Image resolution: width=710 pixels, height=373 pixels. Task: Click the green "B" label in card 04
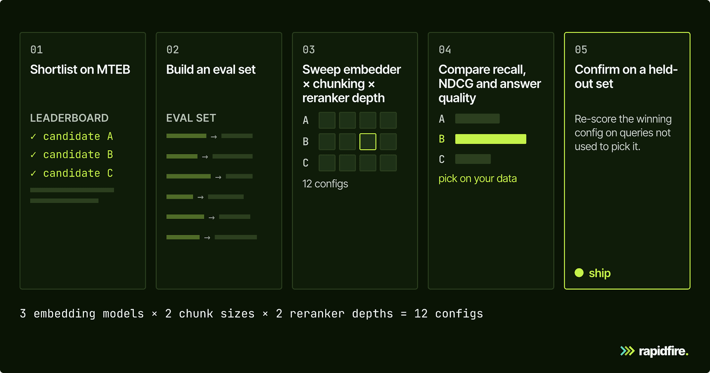[442, 139]
